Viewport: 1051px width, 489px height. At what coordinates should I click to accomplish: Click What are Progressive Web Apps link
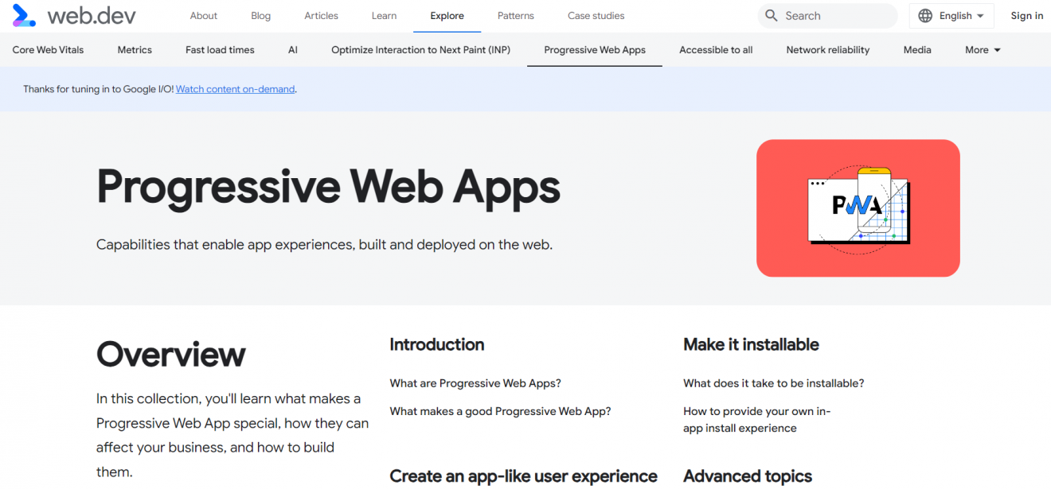pos(475,382)
